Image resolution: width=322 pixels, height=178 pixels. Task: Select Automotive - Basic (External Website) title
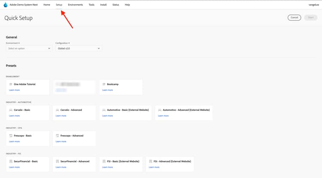pos(128,110)
